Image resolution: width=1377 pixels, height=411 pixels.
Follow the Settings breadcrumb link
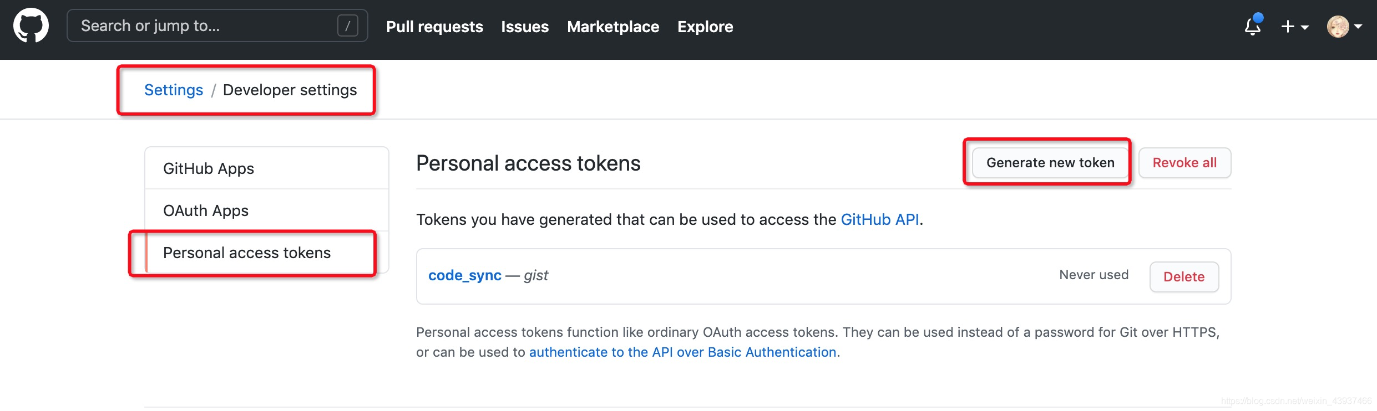(x=174, y=90)
